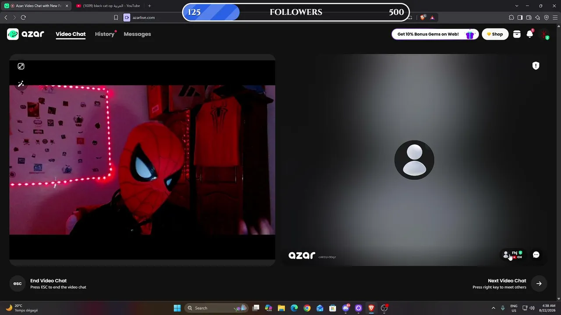Click the local Spider-Man webcam video
The image size is (561, 315).
point(142,160)
